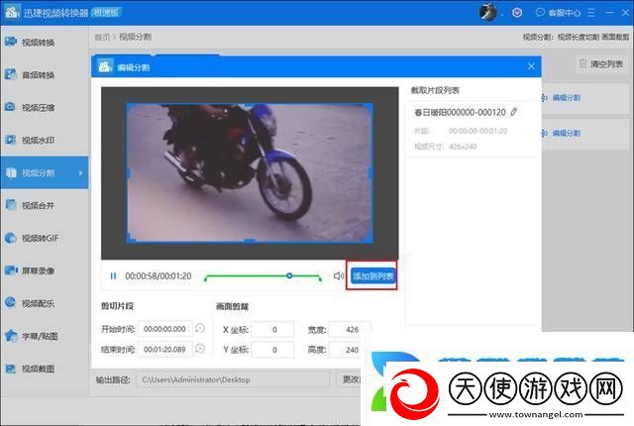Click the 首页 breadcrumb link
Viewport: 634px width, 426px height.
[102, 37]
